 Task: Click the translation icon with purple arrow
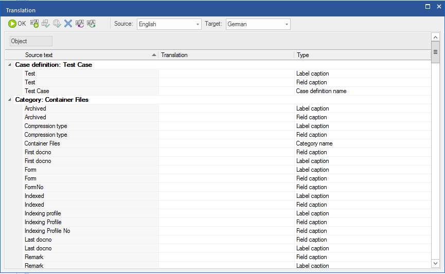(80, 24)
